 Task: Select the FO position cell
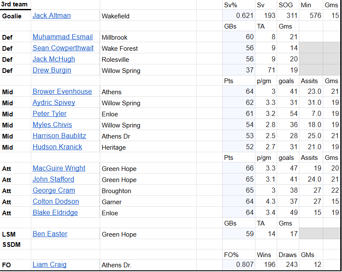(15, 265)
